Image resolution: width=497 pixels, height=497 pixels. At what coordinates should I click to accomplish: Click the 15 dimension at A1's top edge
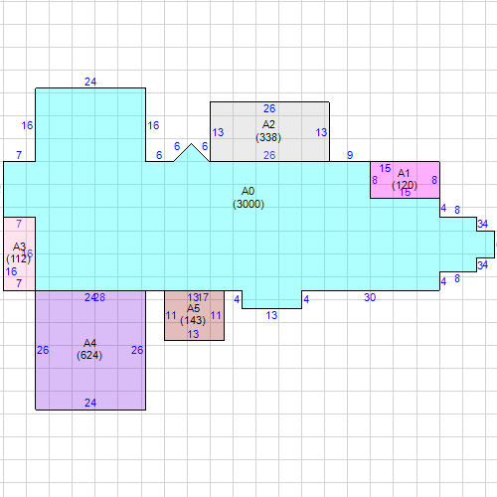tap(385, 168)
